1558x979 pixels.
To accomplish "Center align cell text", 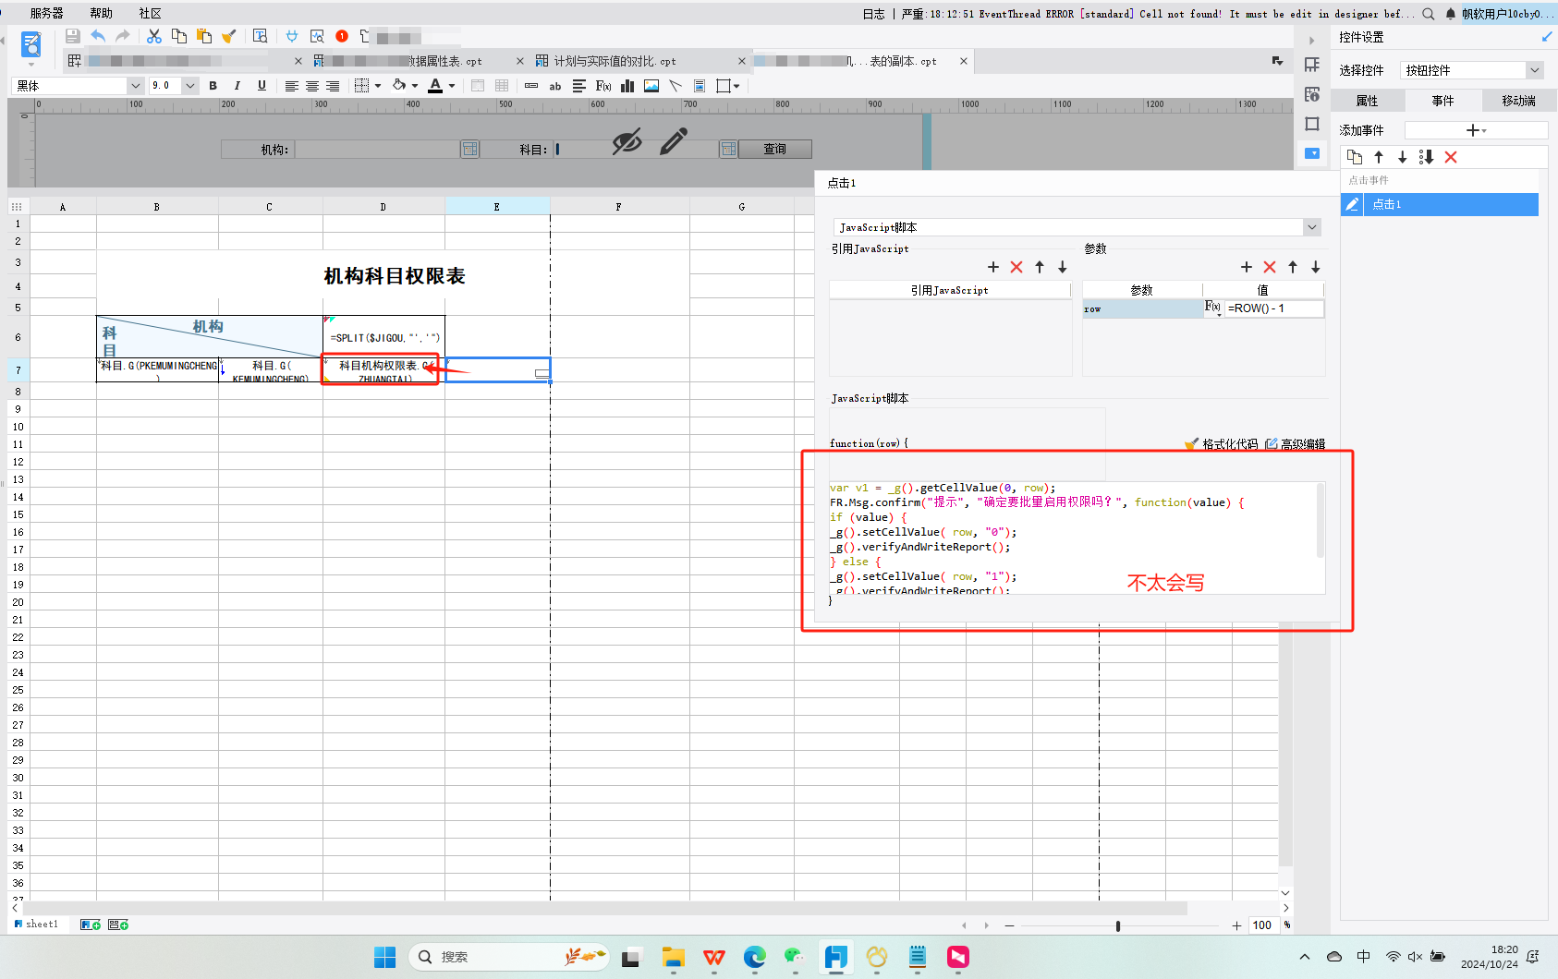I will (312, 86).
